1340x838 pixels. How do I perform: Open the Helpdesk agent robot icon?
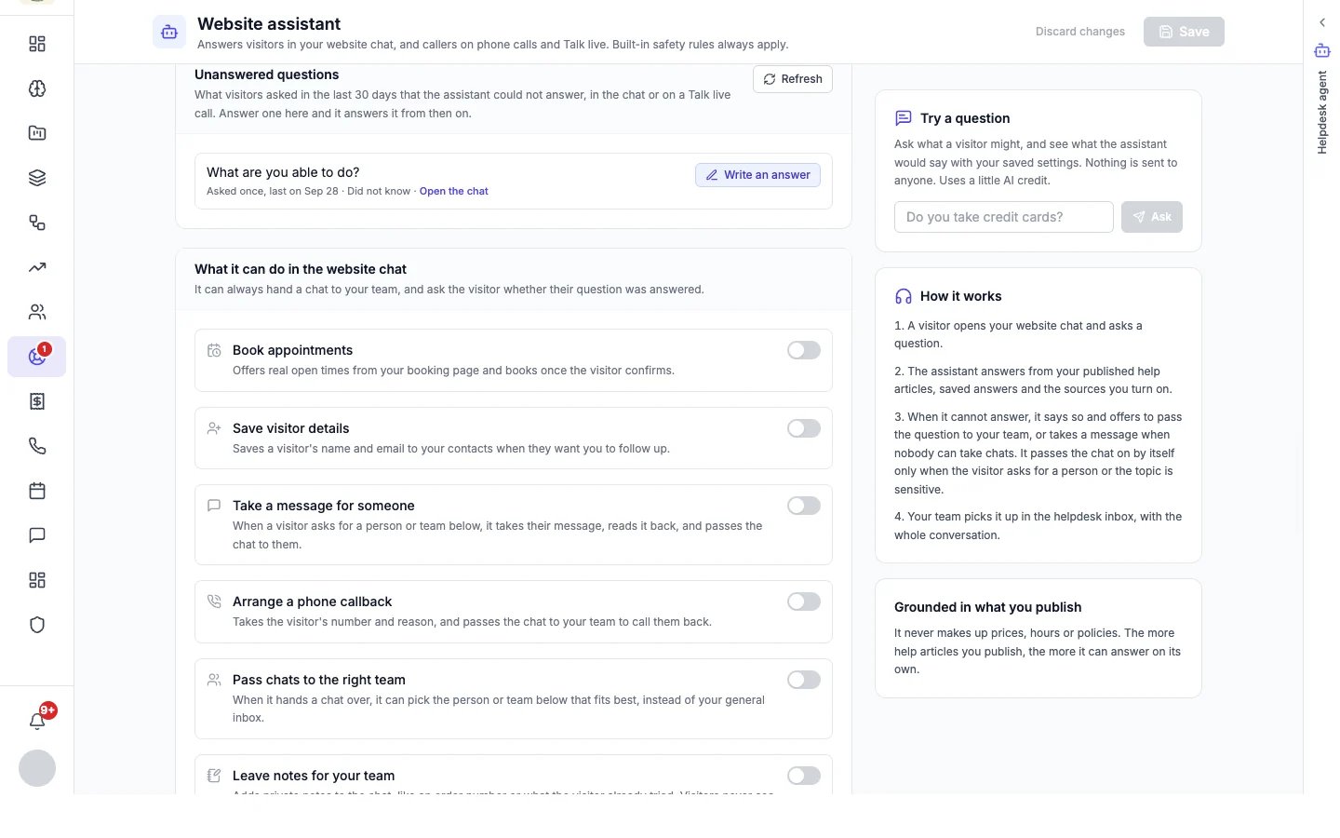pyautogui.click(x=1321, y=50)
